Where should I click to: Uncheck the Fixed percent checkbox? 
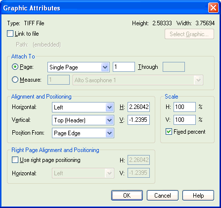pos(169,132)
